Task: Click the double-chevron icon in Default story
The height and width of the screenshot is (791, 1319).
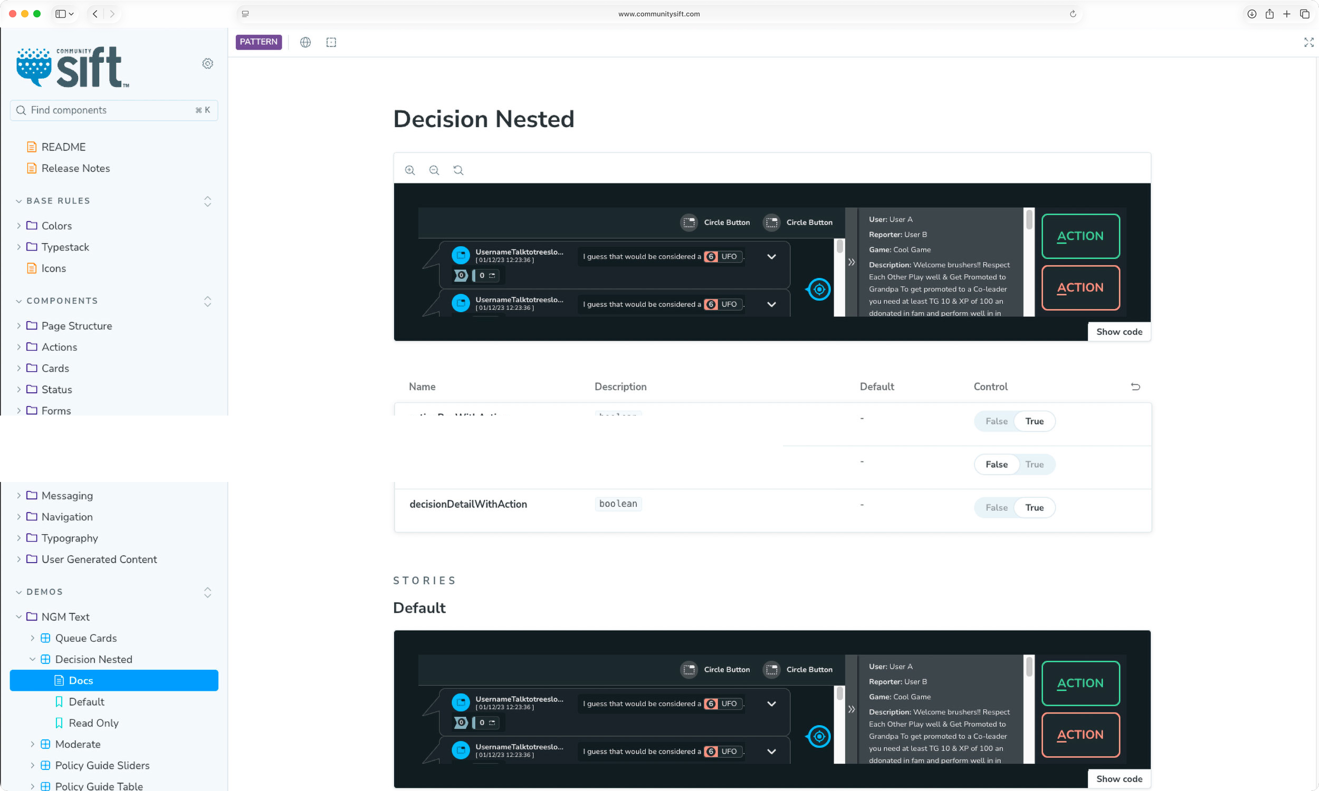Action: (852, 709)
